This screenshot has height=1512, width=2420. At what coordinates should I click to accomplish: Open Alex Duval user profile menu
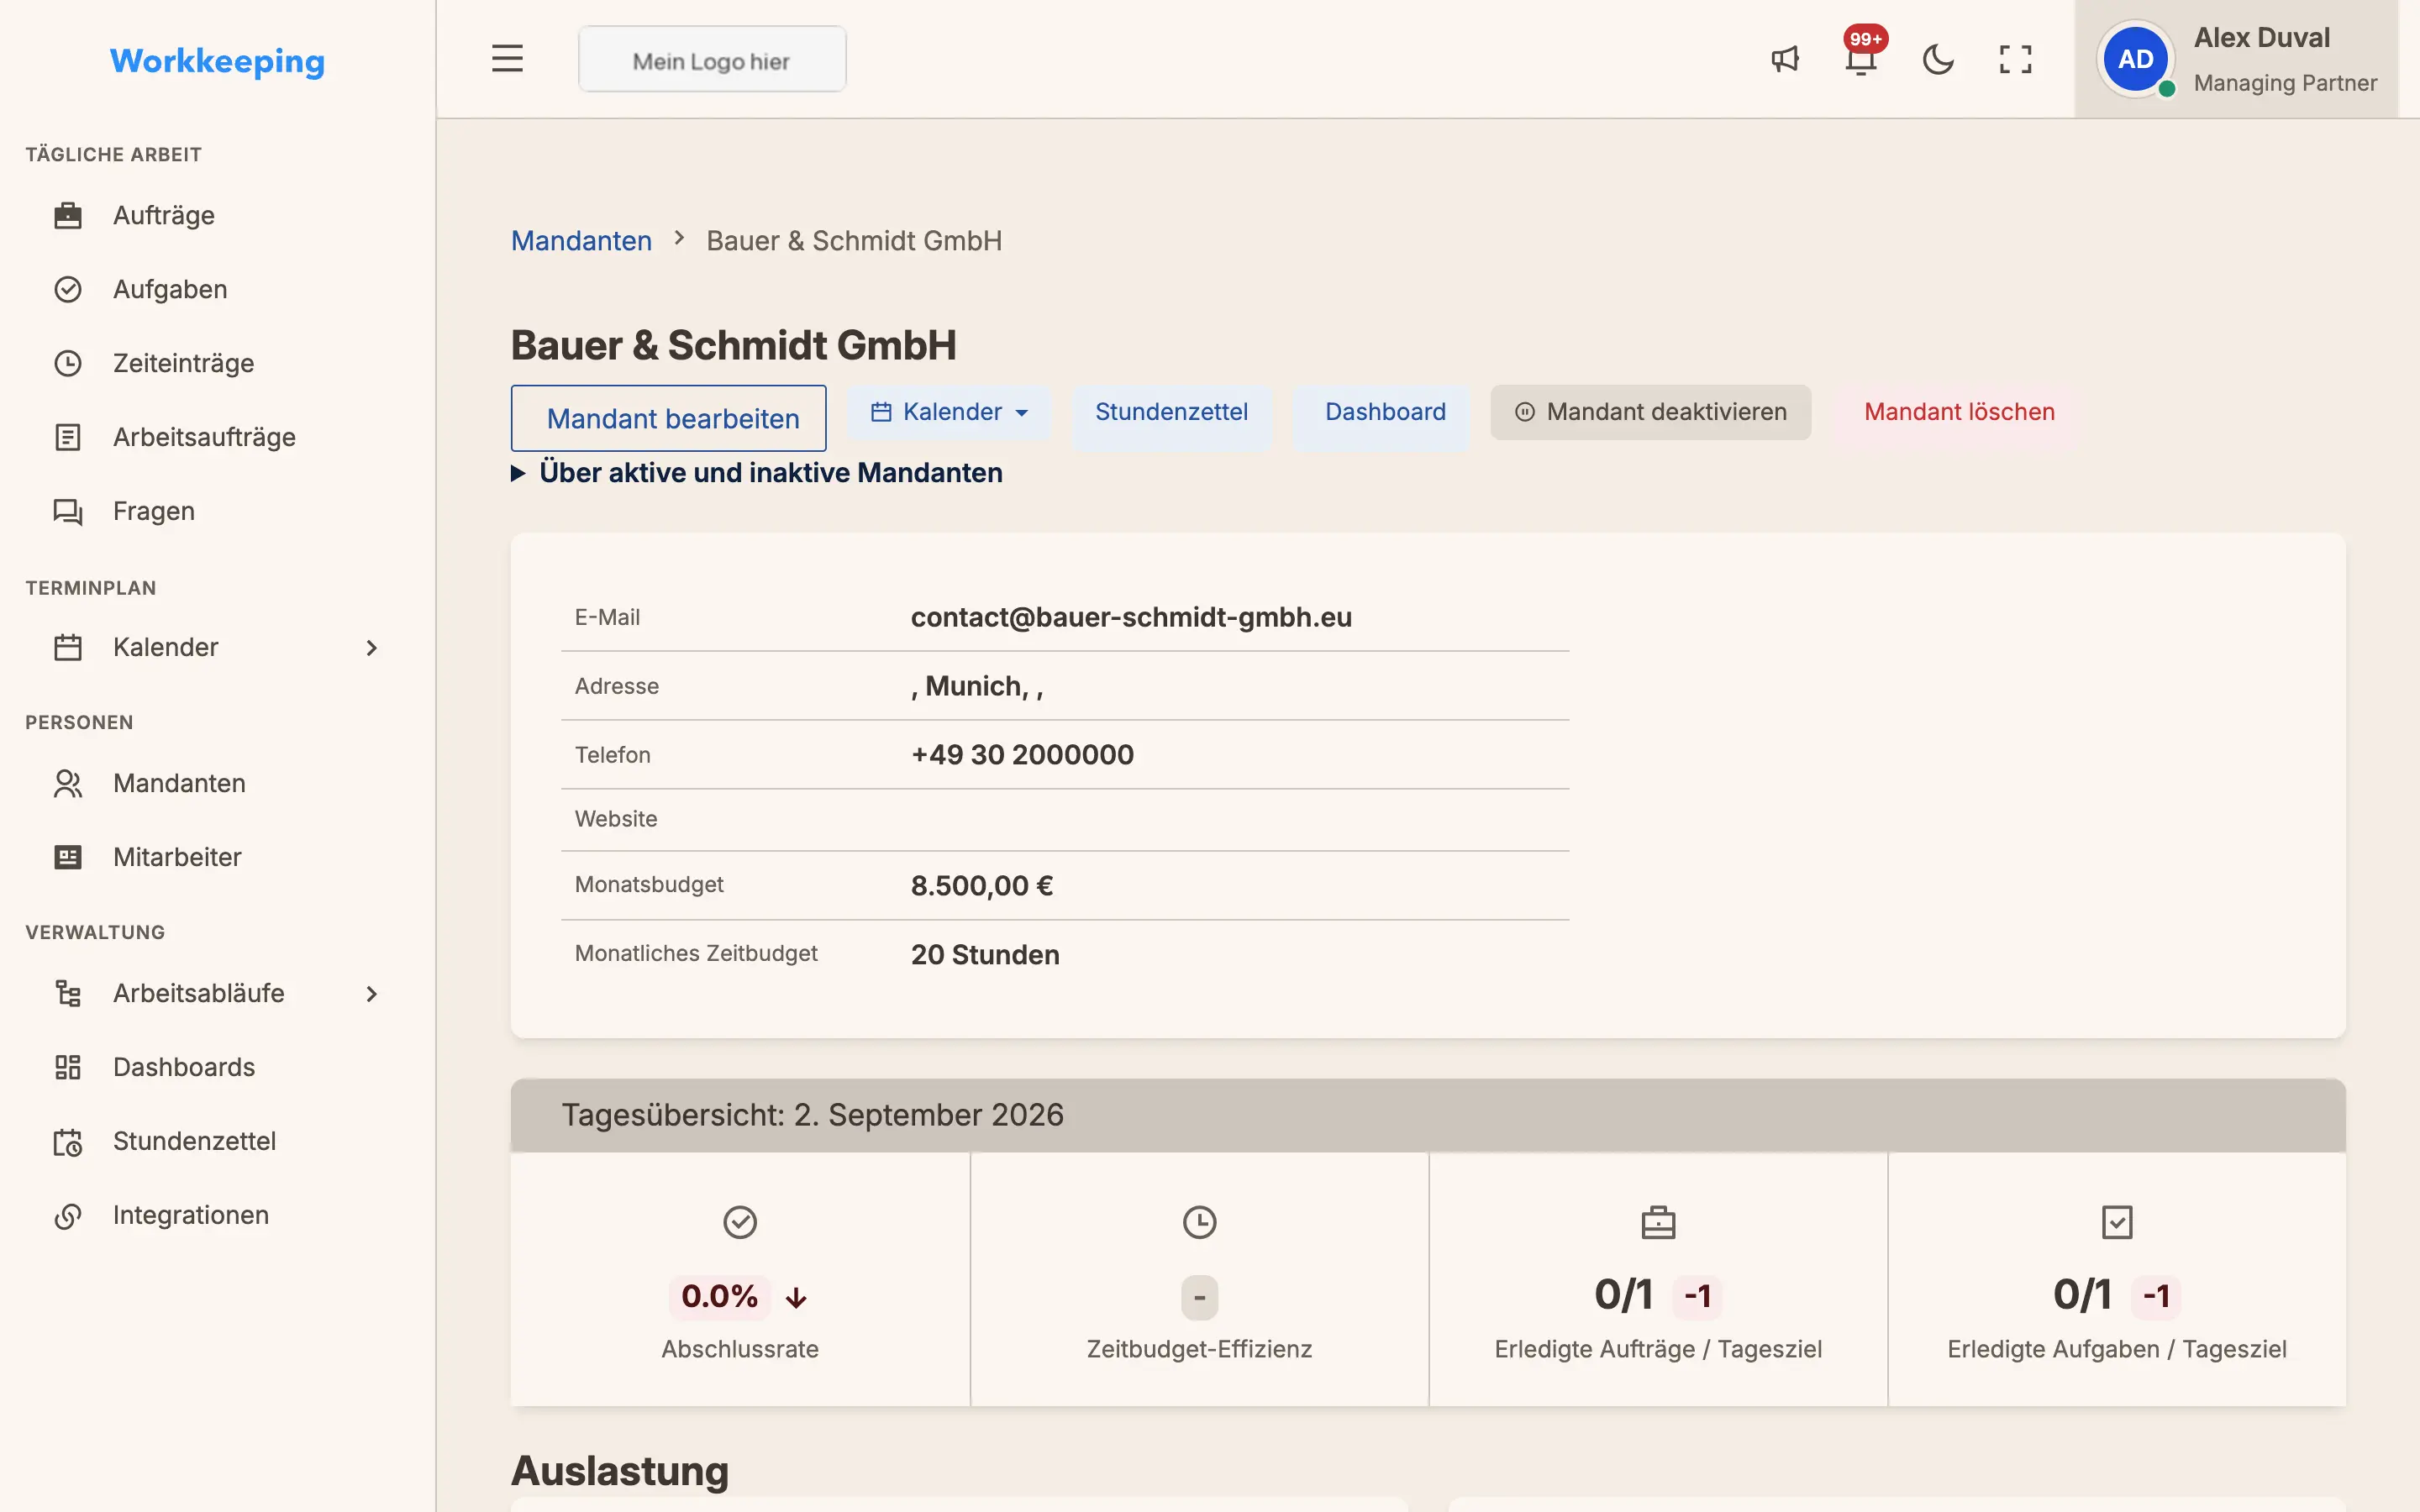click(2236, 59)
